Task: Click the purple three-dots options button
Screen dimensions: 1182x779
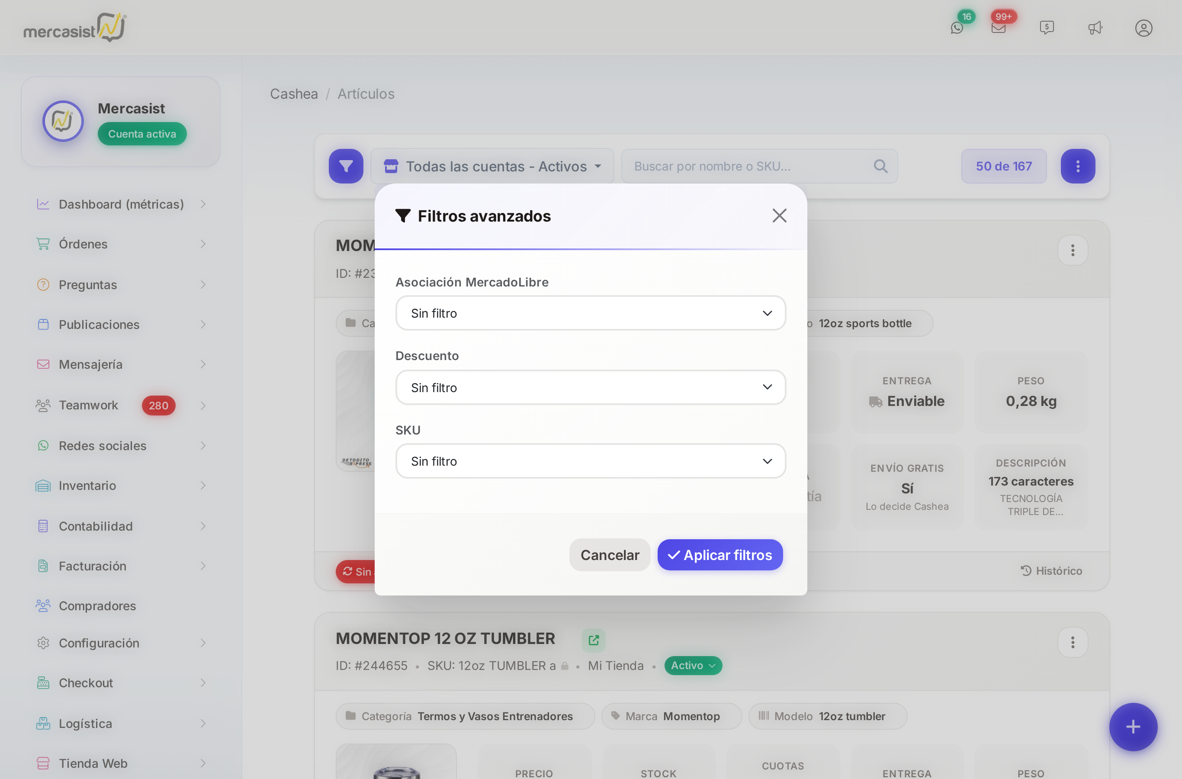Action: [x=1078, y=166]
